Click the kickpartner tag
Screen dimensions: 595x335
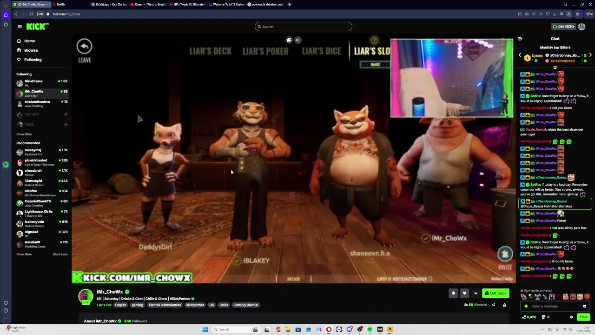(x=195, y=305)
